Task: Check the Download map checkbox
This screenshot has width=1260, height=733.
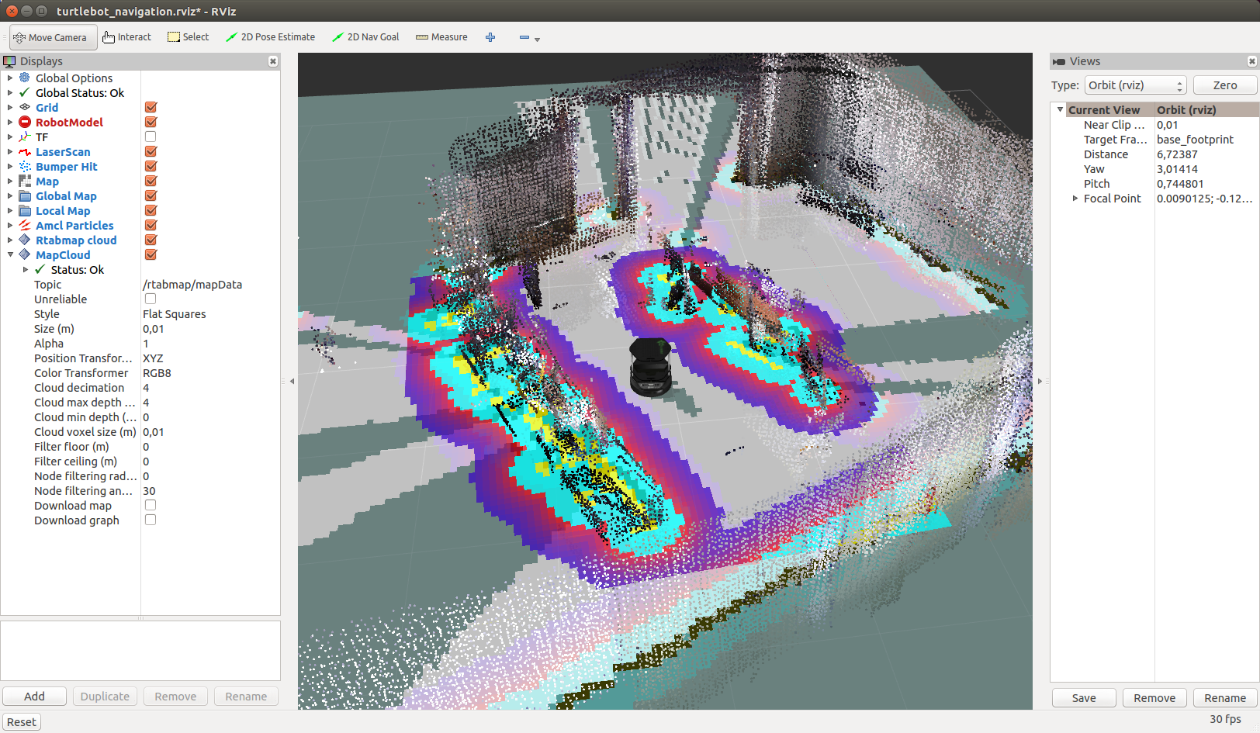Action: pyautogui.click(x=151, y=505)
